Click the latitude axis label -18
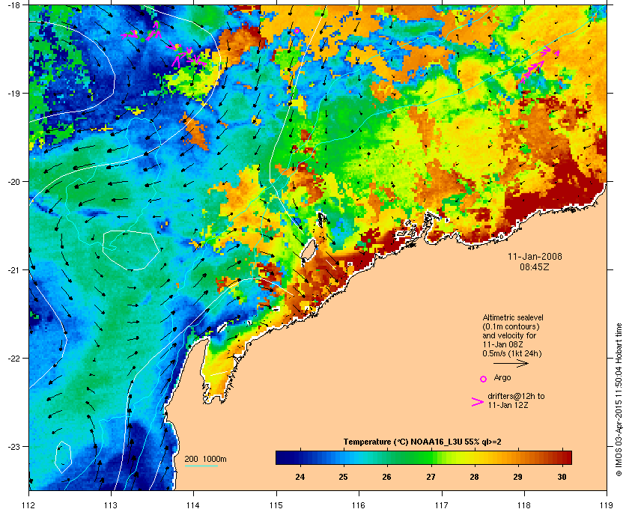Image resolution: width=629 pixels, height=509 pixels. click(x=13, y=5)
